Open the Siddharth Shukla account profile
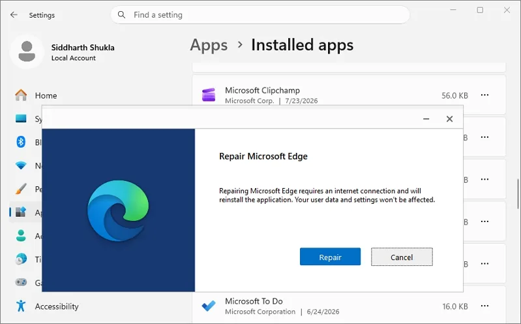The width and height of the screenshot is (521, 324). pos(63,52)
